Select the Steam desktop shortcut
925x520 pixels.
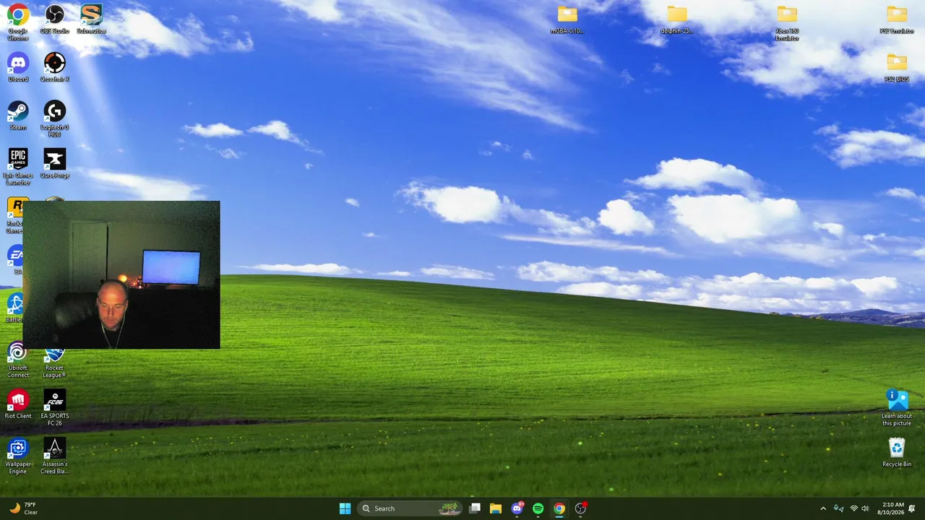click(18, 116)
